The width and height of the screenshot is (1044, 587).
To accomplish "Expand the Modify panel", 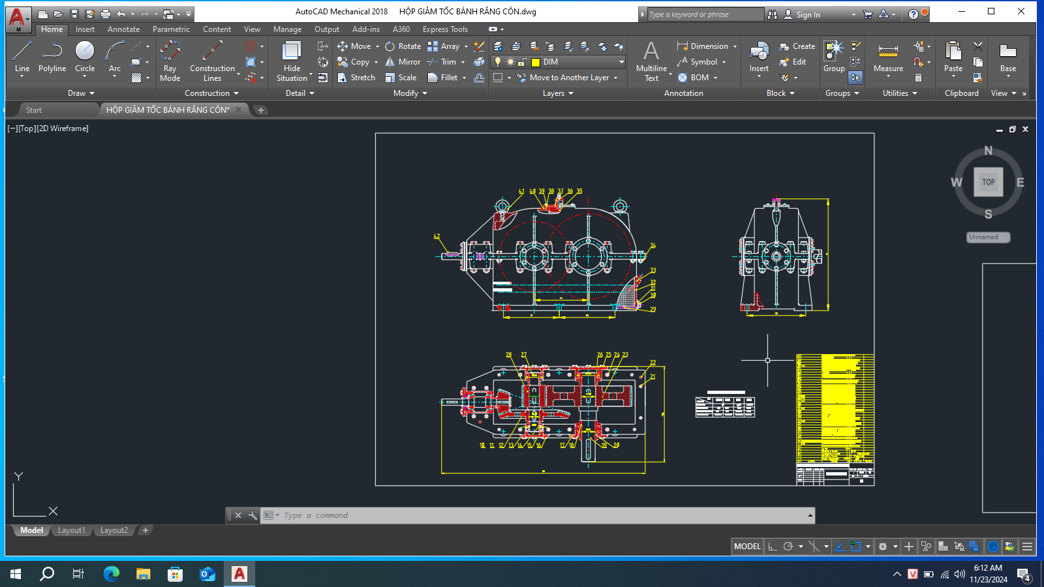I will 410,93.
